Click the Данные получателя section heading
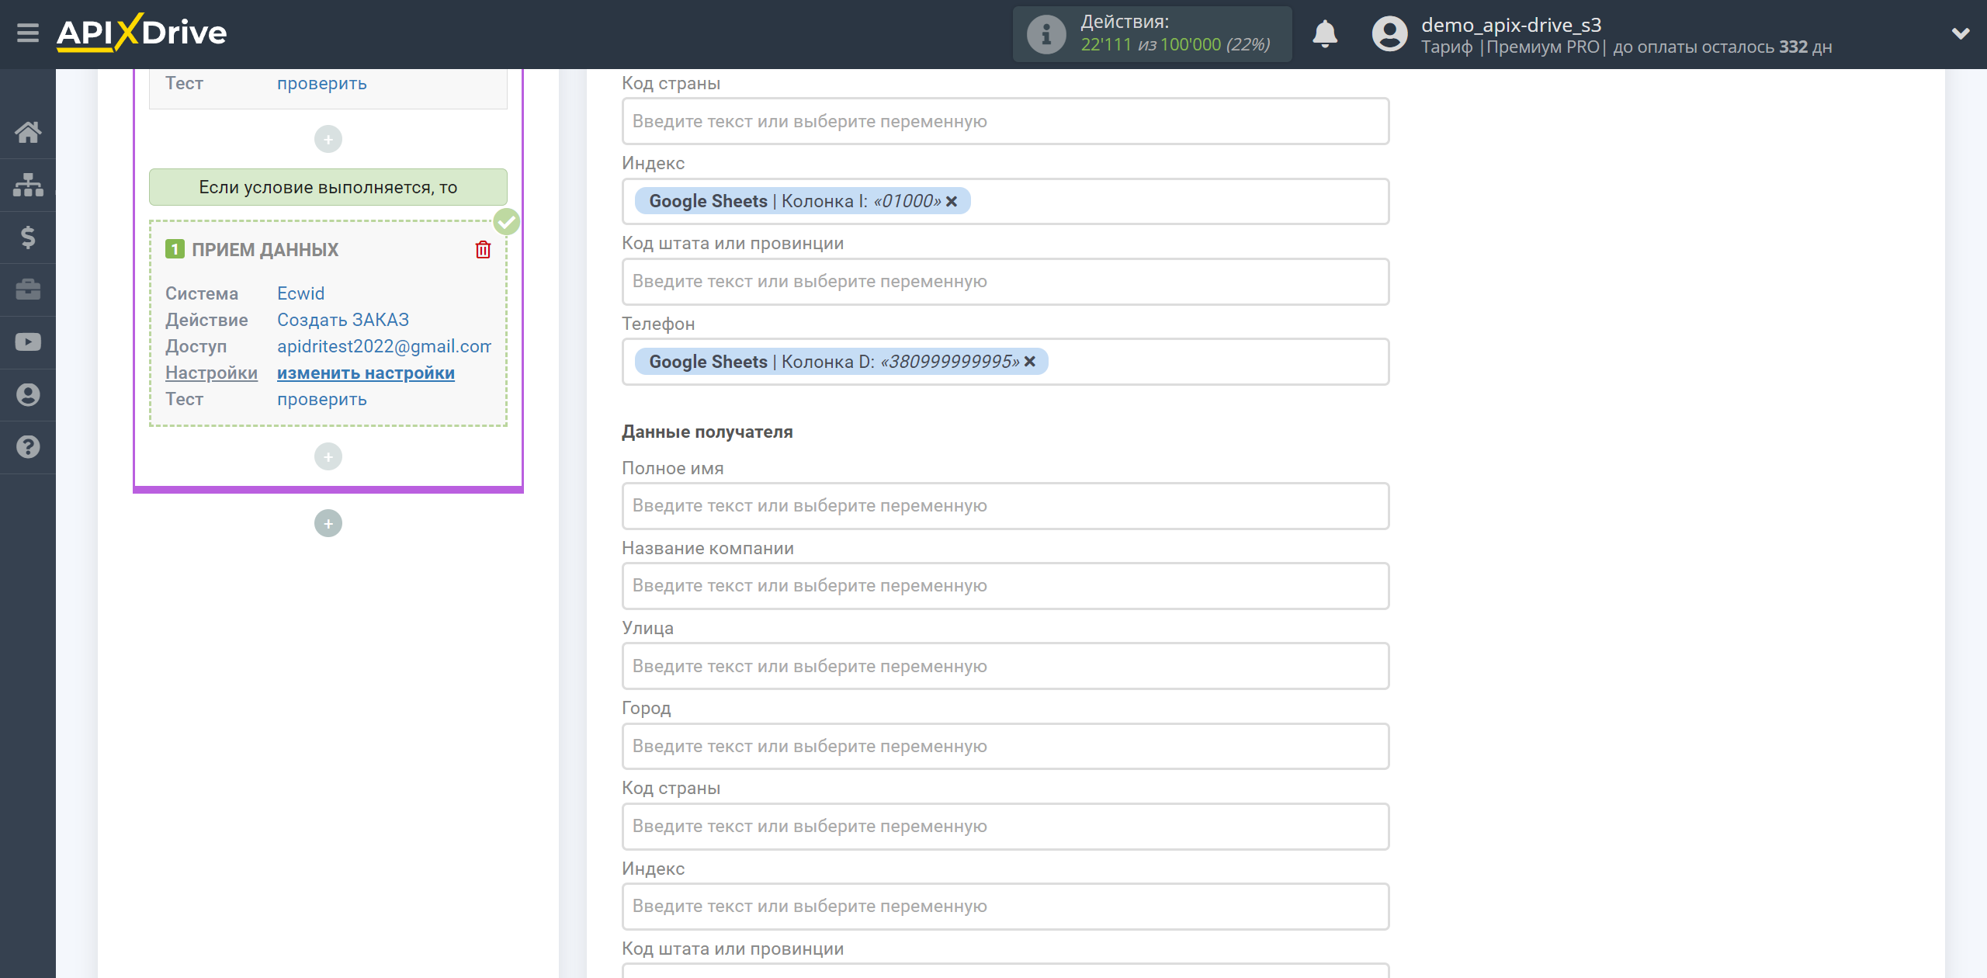The height and width of the screenshot is (978, 1987). click(x=707, y=432)
